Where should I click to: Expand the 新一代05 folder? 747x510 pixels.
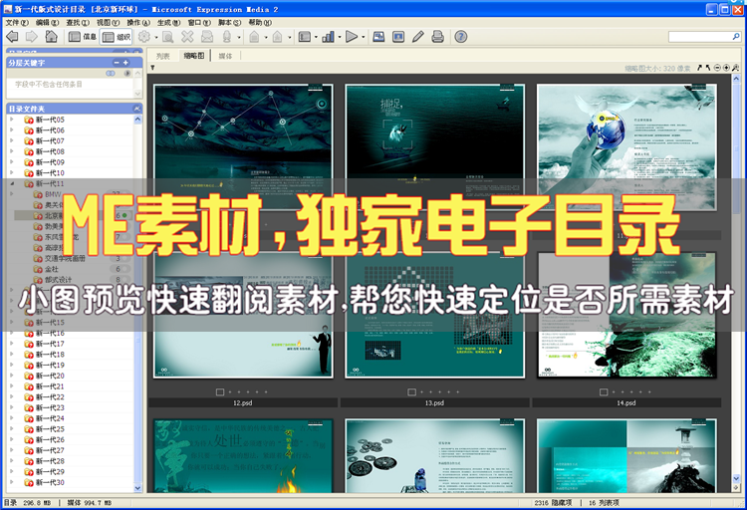(12, 120)
